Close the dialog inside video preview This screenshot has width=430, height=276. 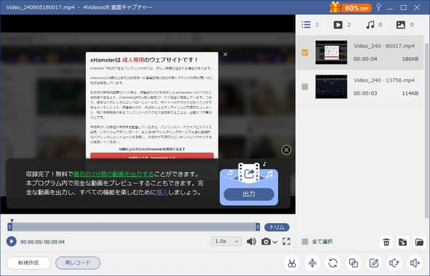pyautogui.click(x=225, y=54)
